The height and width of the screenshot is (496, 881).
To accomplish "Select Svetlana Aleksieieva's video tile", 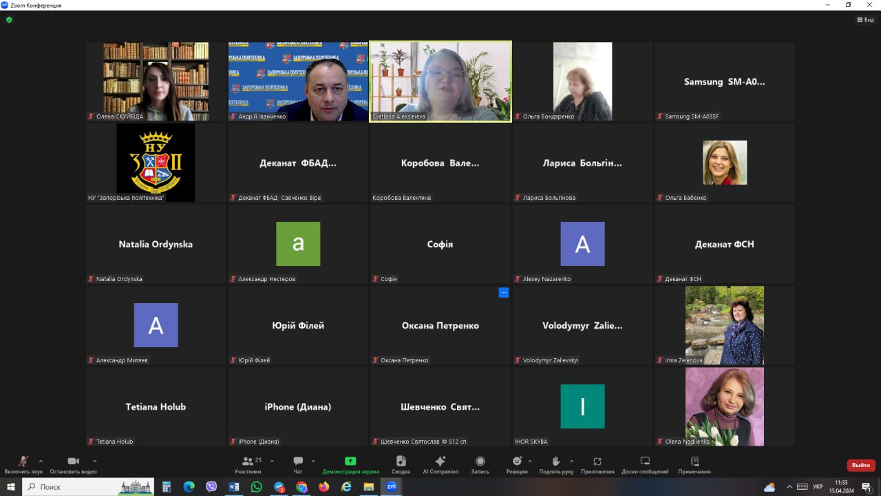I will [440, 81].
